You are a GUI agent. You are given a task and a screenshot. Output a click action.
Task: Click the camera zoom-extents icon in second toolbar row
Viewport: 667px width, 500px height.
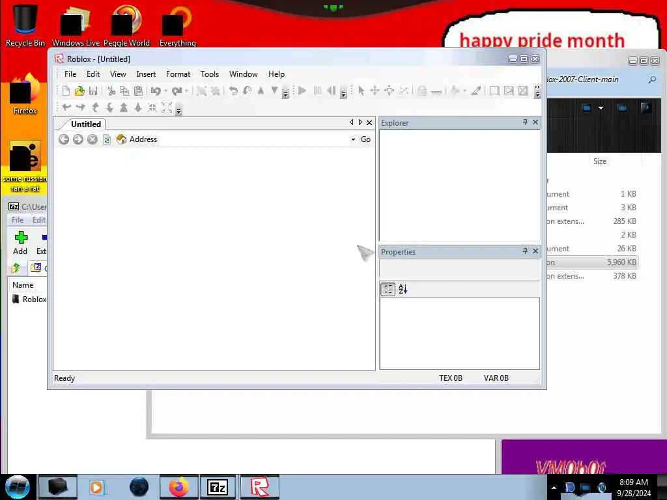coord(167,107)
